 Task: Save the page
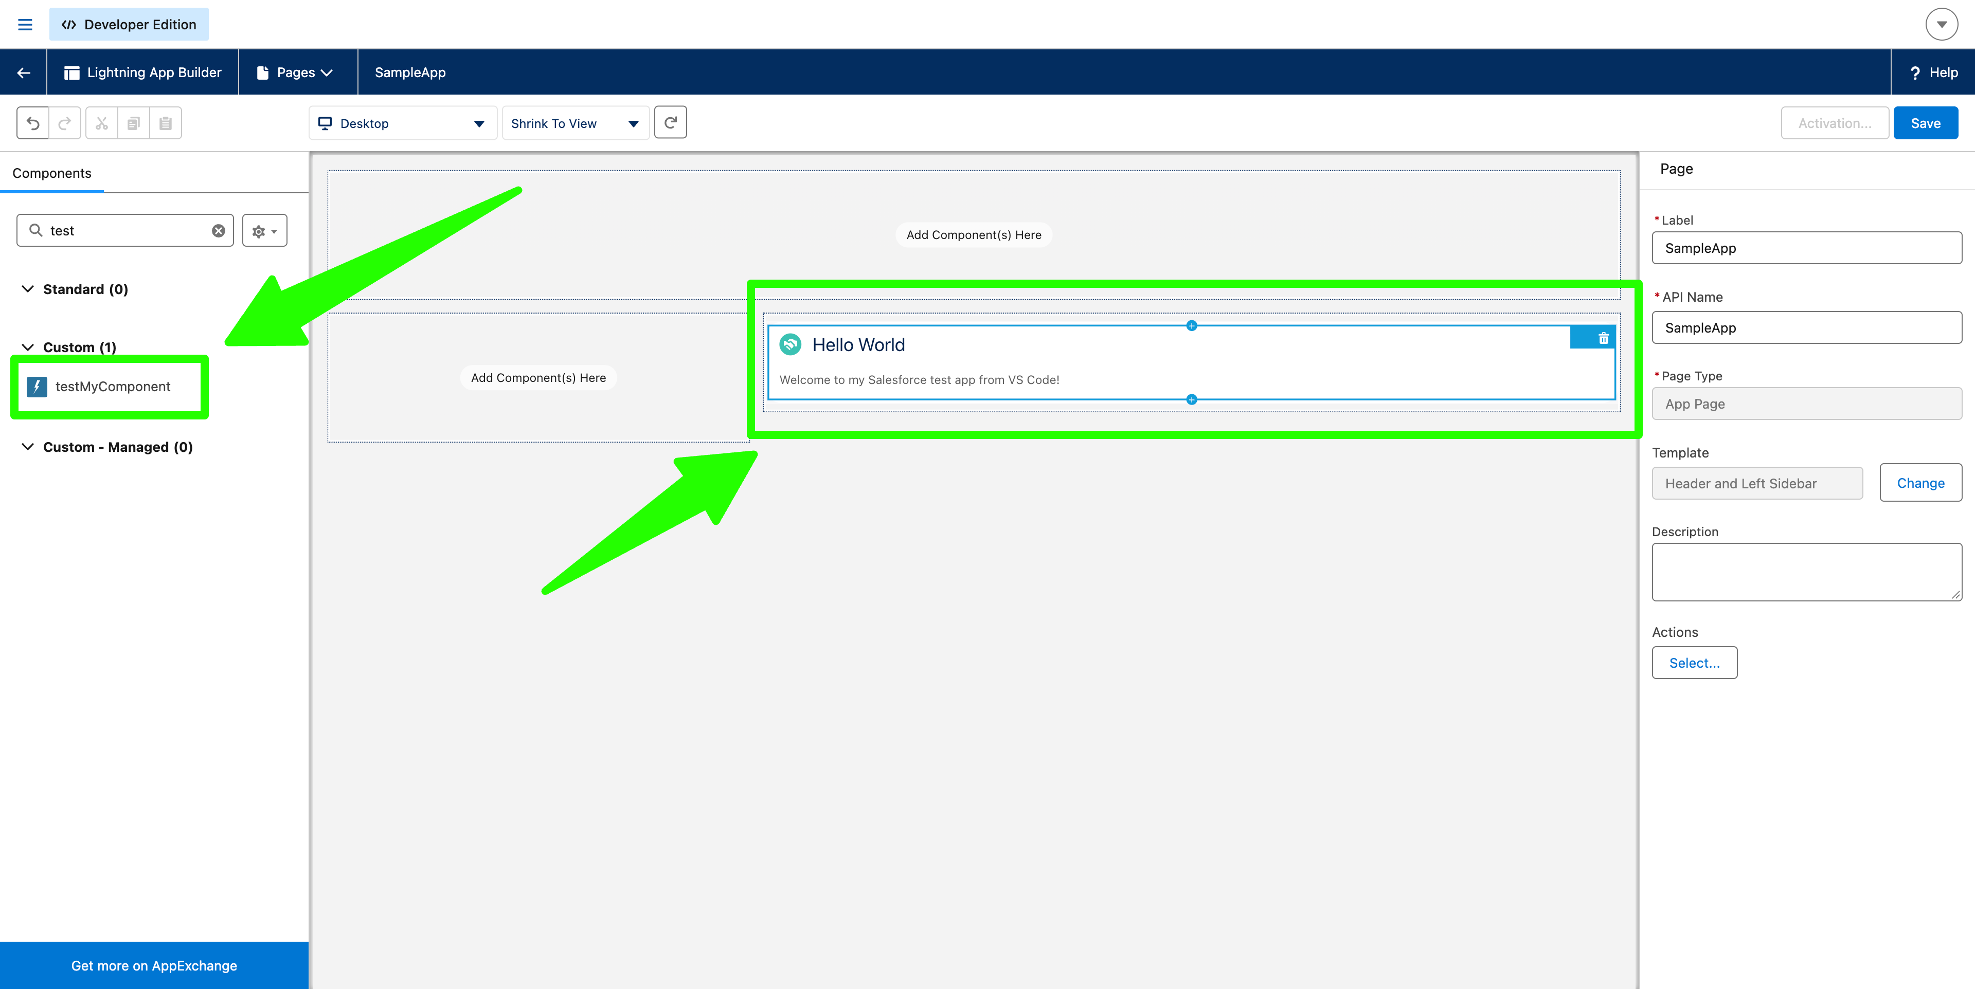point(1925,123)
